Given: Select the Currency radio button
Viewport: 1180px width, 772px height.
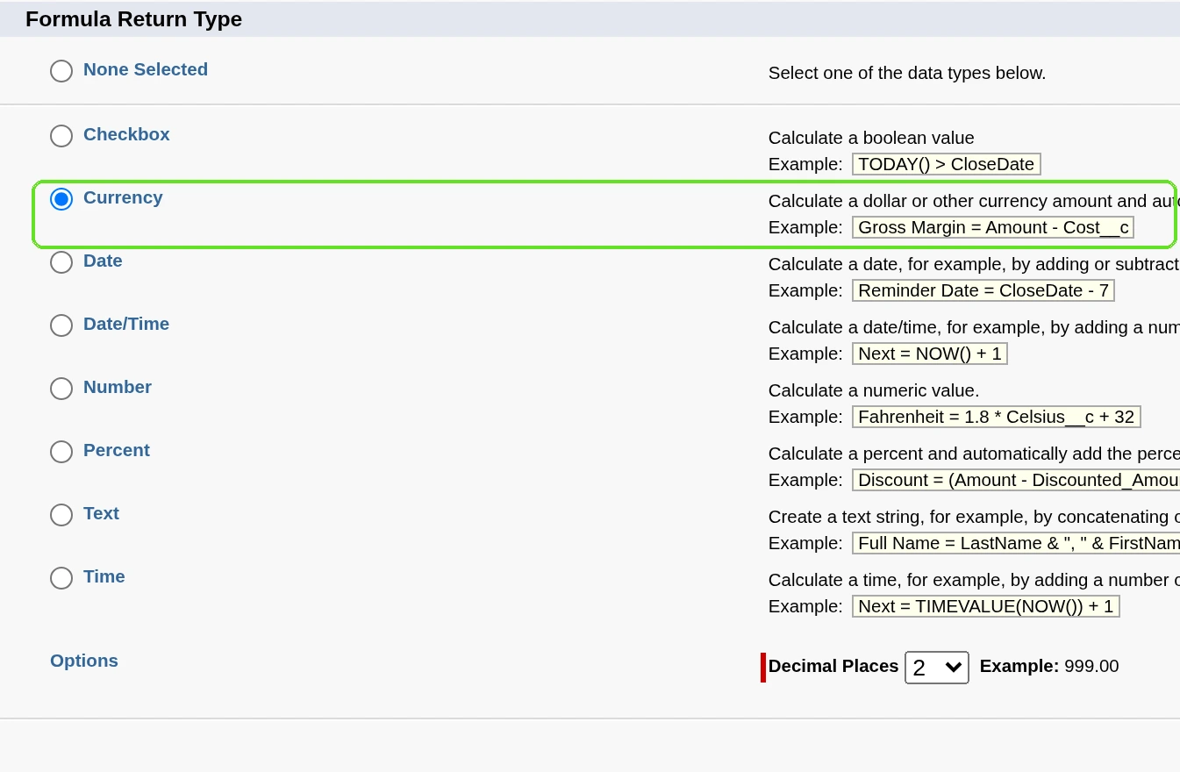Looking at the screenshot, I should click(61, 199).
